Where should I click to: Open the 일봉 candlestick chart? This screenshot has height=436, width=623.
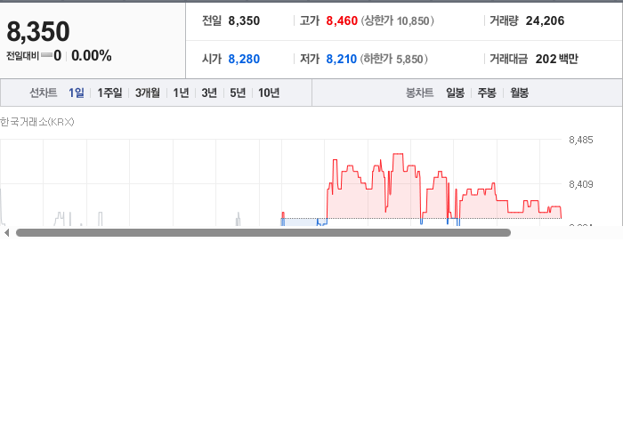pos(456,93)
